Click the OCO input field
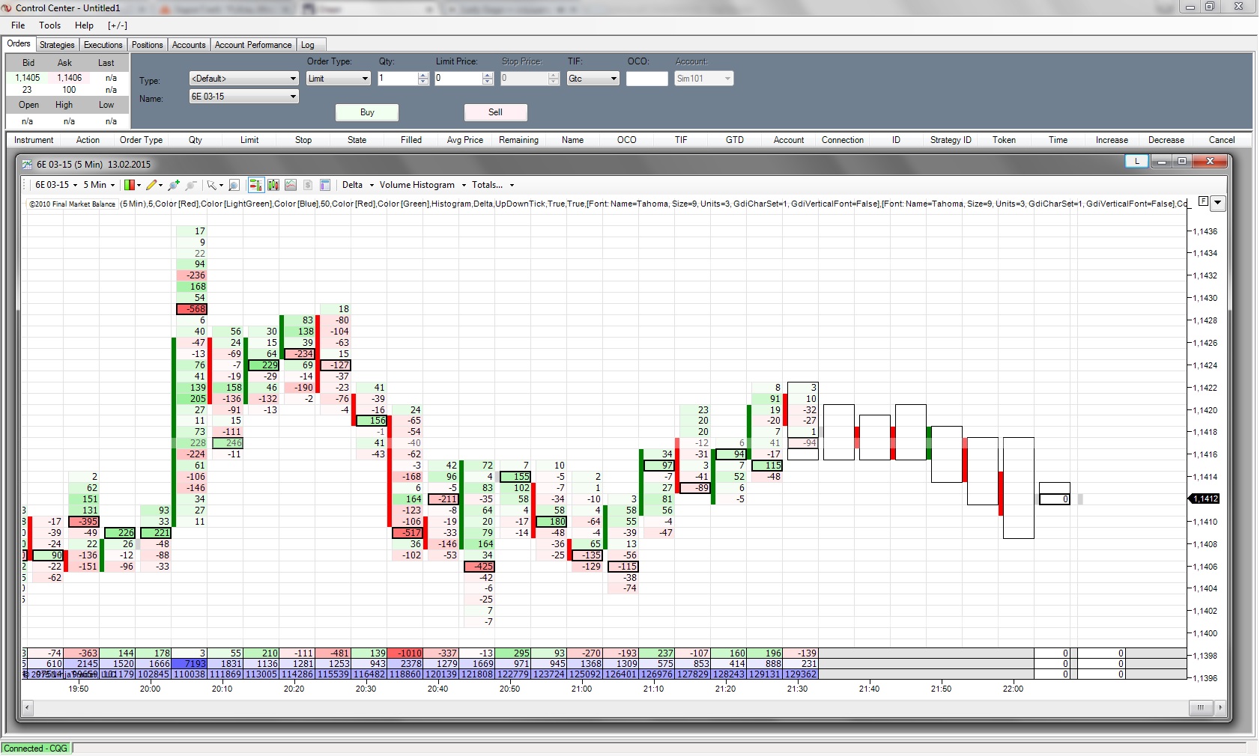 (646, 79)
